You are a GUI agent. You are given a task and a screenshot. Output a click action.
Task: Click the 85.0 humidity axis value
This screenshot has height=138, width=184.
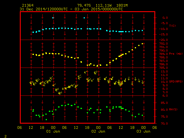164,103
